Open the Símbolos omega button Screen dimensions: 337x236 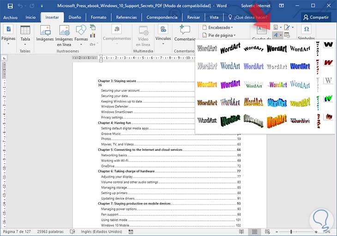point(307,32)
